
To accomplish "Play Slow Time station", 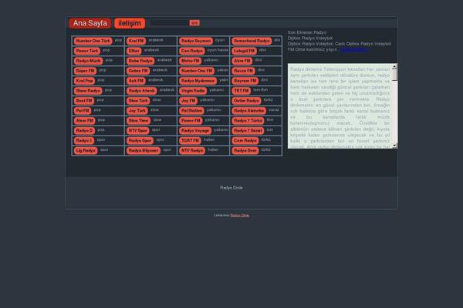I will pos(138,121).
